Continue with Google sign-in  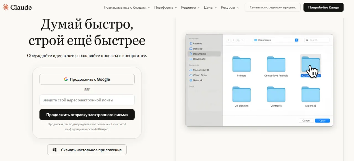[87, 79]
